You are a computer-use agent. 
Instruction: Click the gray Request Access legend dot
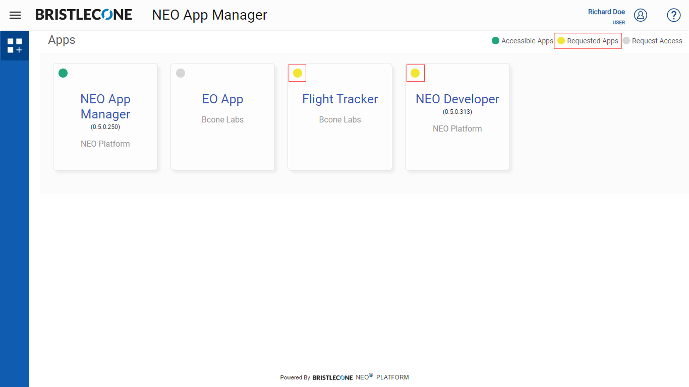(626, 41)
